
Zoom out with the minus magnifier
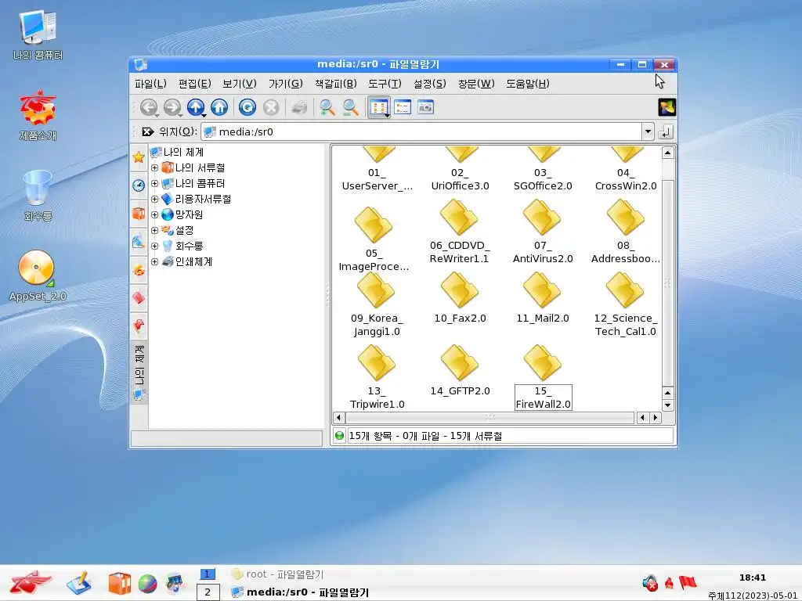click(350, 107)
